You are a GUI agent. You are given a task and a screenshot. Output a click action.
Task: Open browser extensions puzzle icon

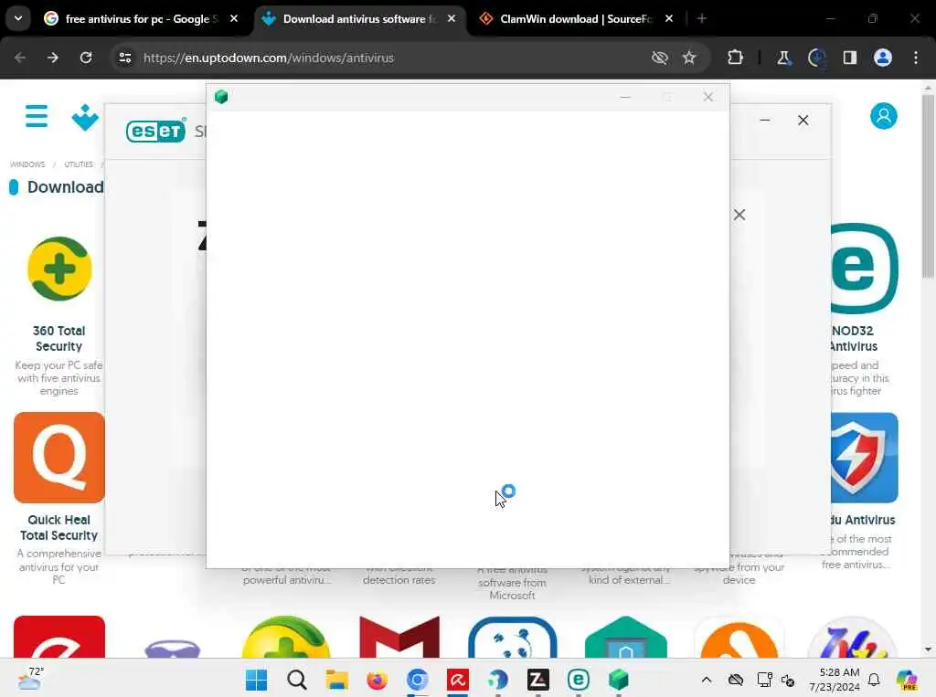[x=736, y=58]
